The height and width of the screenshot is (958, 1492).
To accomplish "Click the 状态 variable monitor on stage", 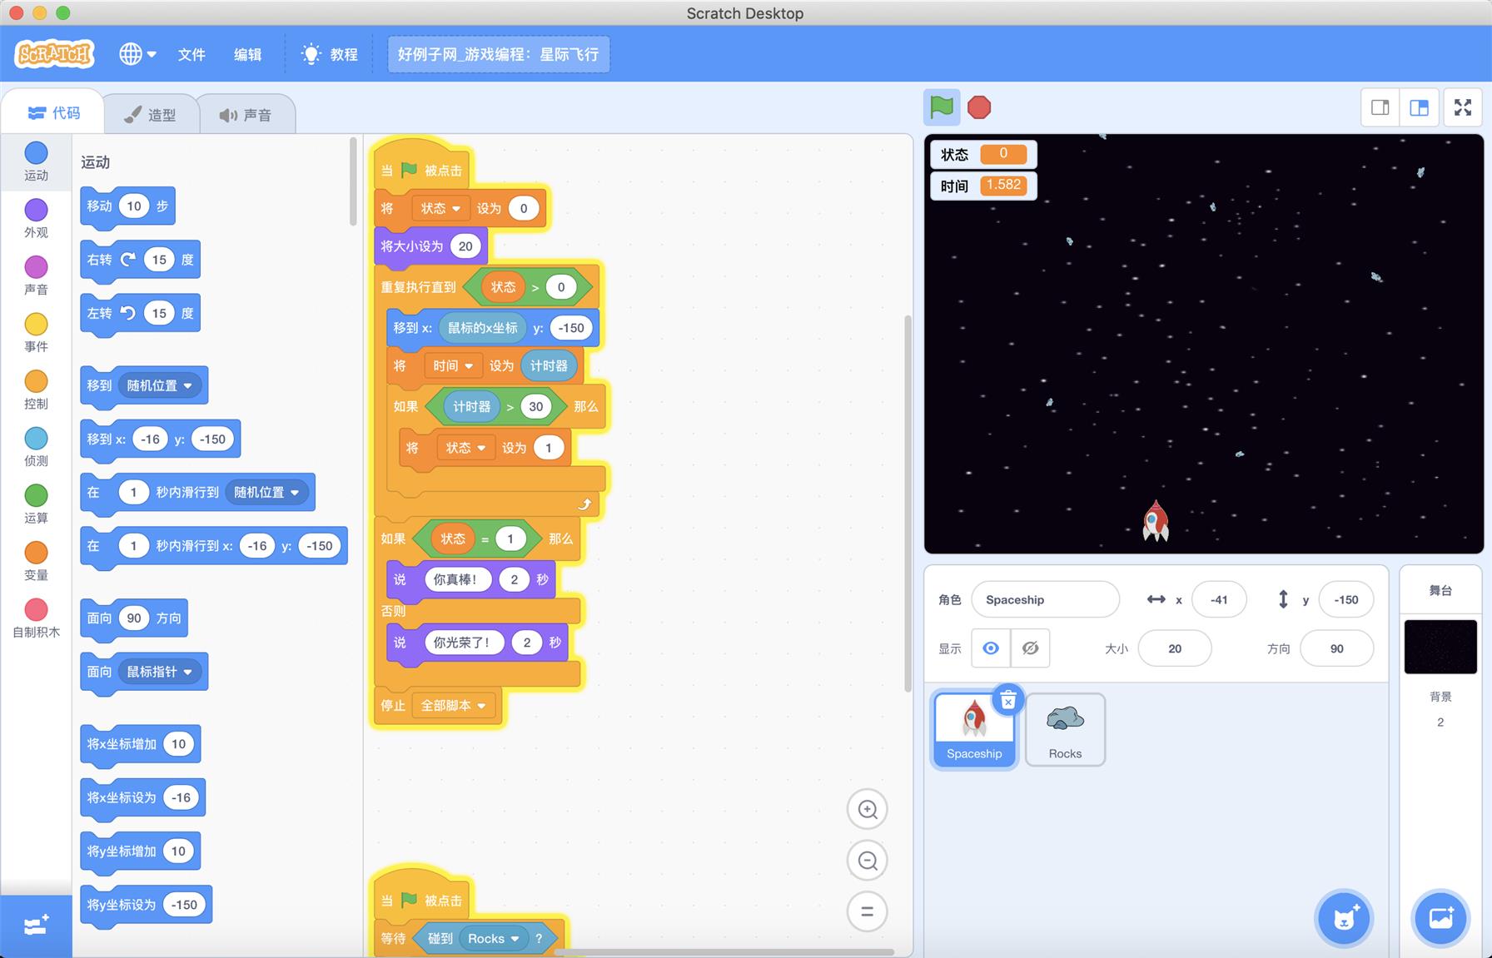I will click(982, 154).
